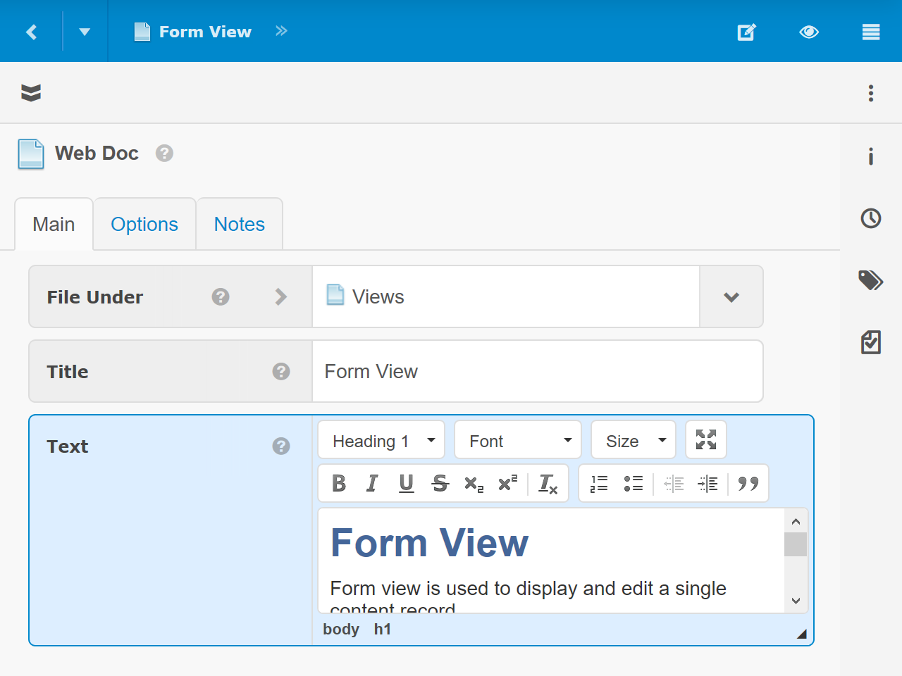Open the Font dropdown

[518, 441]
